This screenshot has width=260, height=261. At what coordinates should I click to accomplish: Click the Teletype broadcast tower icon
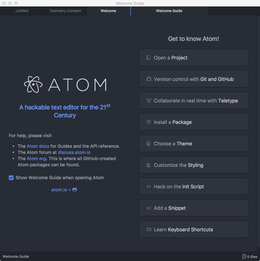pos(149,101)
